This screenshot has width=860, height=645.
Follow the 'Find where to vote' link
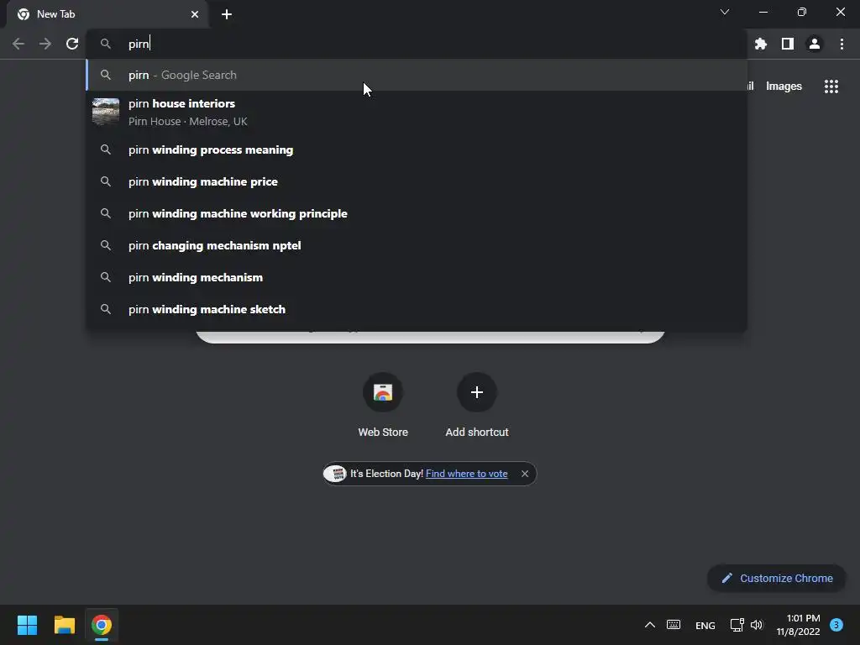tap(466, 474)
